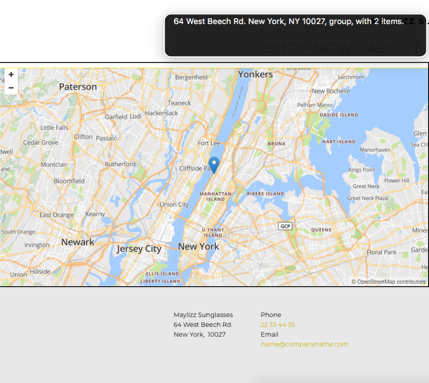
Task: Click the Bronx label on the map
Action: pos(276,143)
